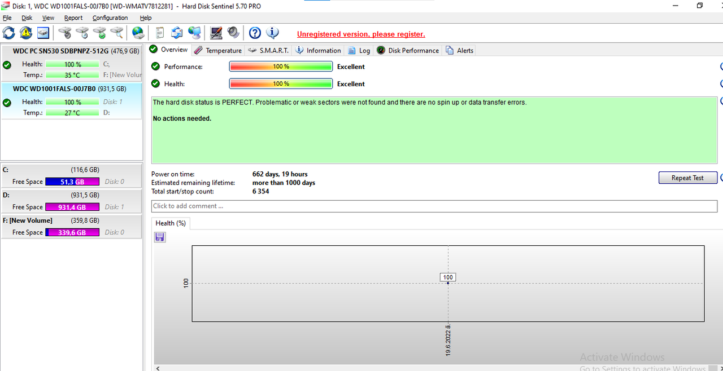Click the blue question mark help icon
Viewport: 723px width, 371px height.
click(255, 33)
